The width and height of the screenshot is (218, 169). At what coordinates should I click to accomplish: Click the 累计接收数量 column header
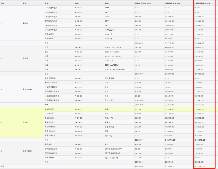(x=173, y=4)
